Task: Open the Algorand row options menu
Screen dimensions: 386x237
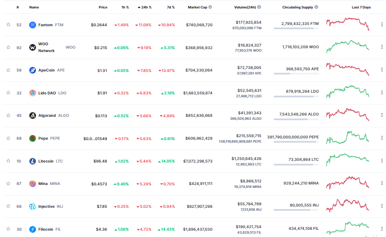Action: [x=382, y=115]
